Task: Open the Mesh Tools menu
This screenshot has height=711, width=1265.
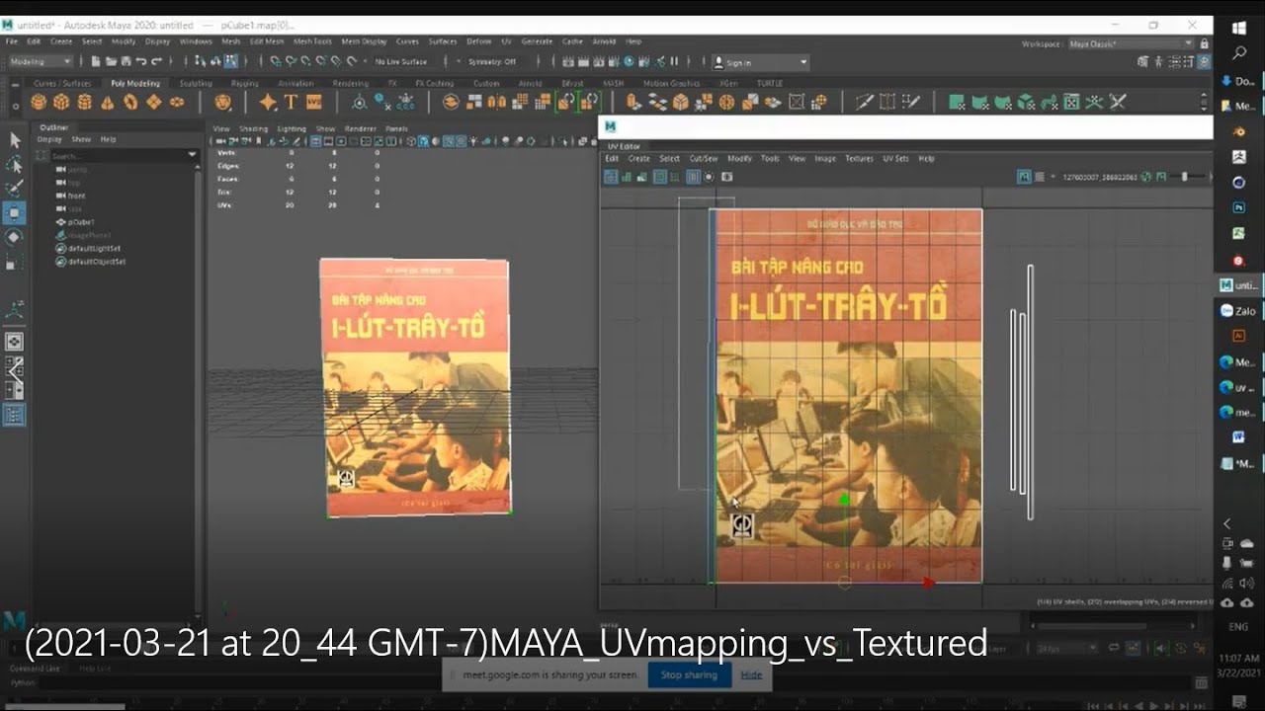Action: (x=312, y=41)
